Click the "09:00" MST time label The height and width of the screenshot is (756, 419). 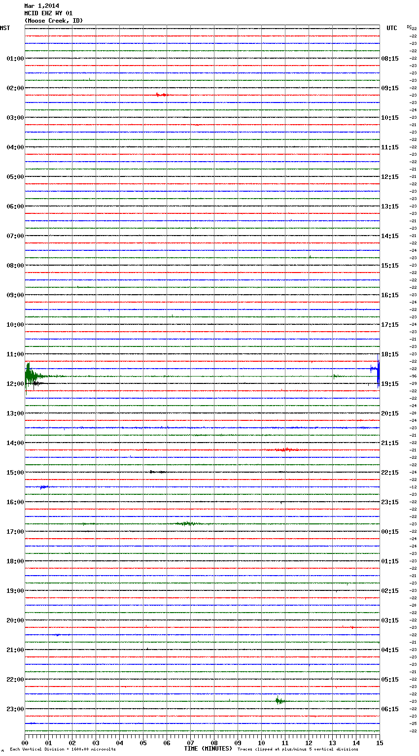tap(15, 295)
